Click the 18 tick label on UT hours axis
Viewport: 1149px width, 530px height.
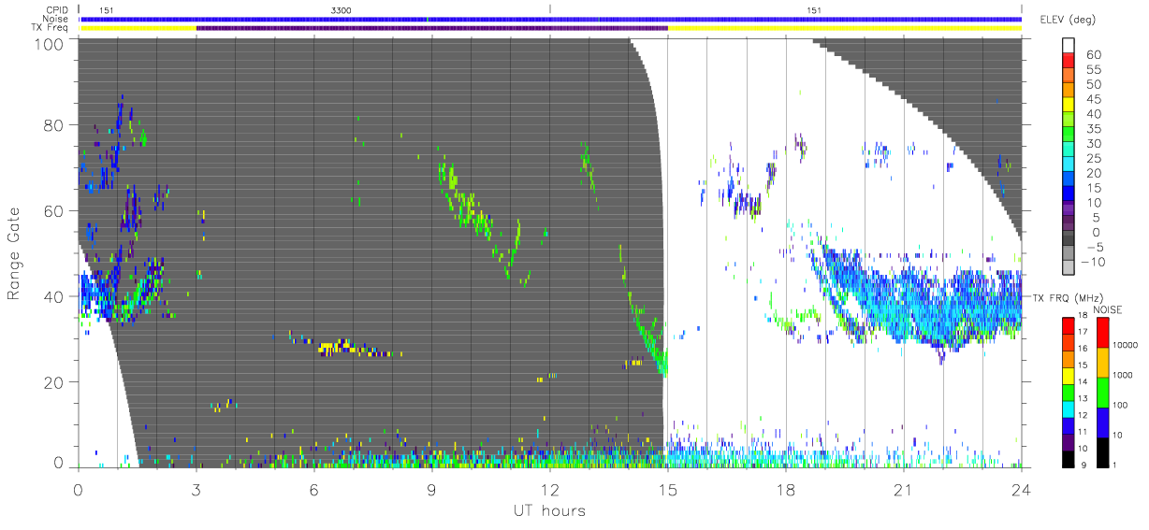pos(786,490)
